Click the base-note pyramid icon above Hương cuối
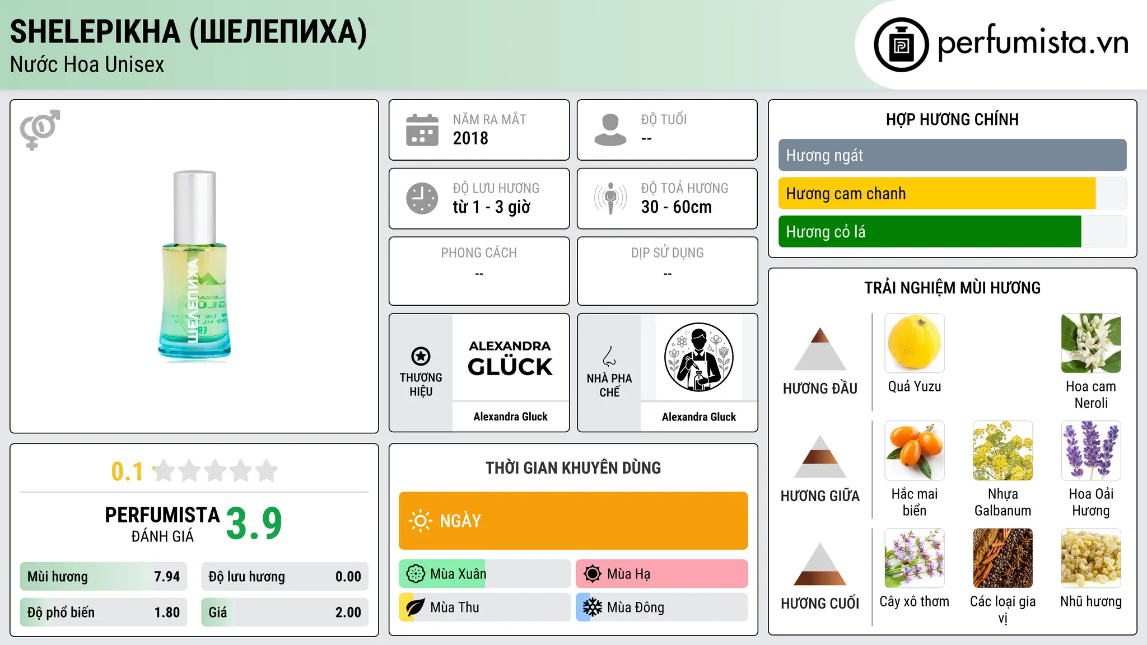The height and width of the screenshot is (645, 1147). (x=820, y=564)
